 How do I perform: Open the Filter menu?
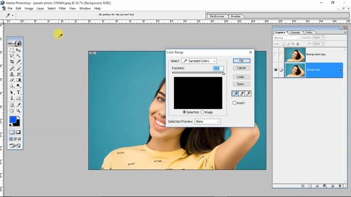click(62, 8)
